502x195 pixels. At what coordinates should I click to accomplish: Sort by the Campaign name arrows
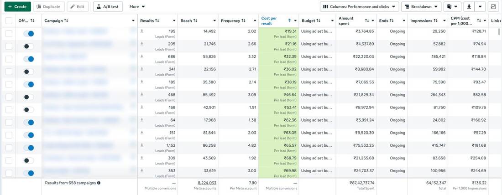coord(66,21)
